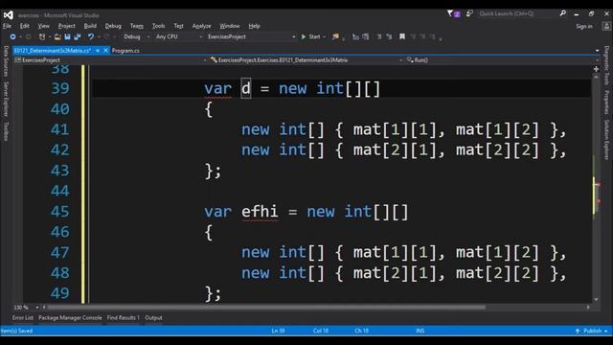Image resolution: width=613 pixels, height=345 pixels.
Task: Open the Project menu
Action: coord(66,26)
